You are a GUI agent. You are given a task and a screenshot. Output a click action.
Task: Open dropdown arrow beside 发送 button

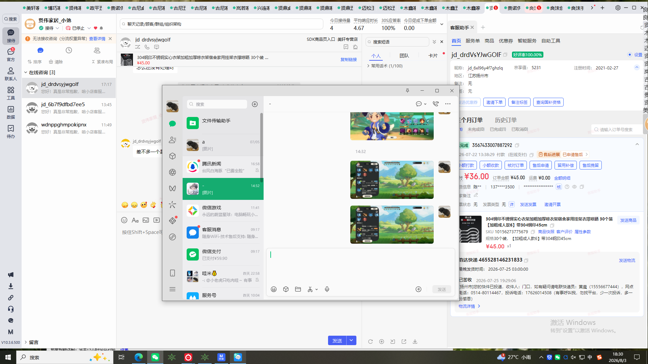pyautogui.click(x=351, y=340)
